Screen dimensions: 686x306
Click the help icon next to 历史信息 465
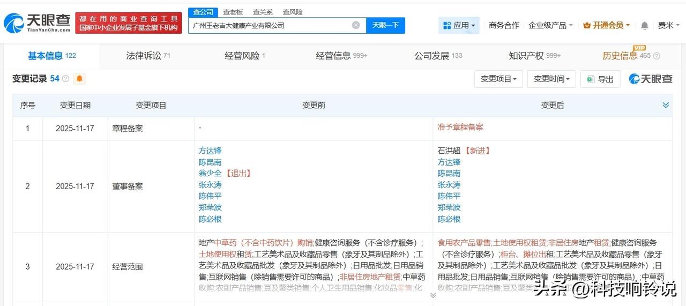click(x=657, y=56)
